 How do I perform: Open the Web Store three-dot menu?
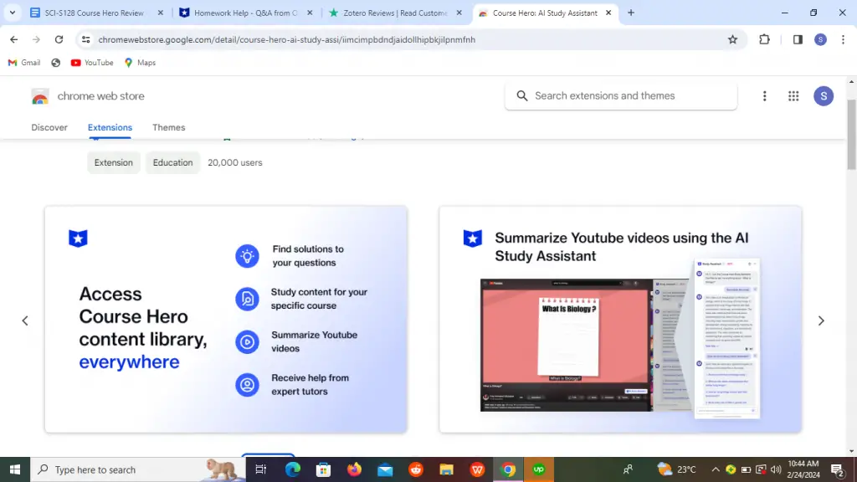tap(764, 96)
